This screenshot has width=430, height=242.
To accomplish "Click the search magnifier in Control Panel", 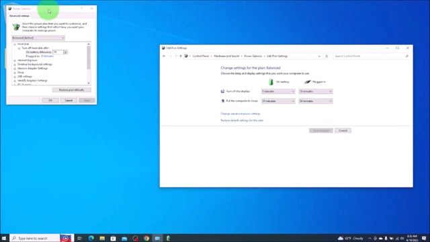I will click(406, 56).
